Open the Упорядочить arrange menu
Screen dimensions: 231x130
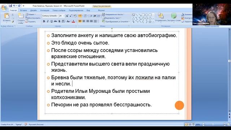161,18
